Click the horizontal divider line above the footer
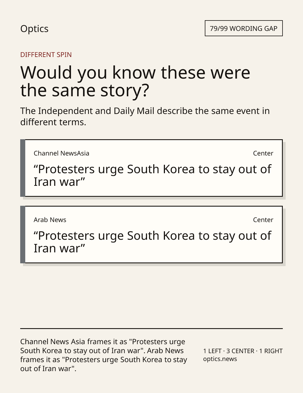The image size is (303, 393). coord(151,328)
